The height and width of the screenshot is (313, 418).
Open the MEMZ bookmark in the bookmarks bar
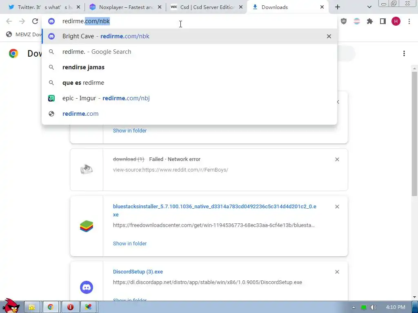(24, 35)
